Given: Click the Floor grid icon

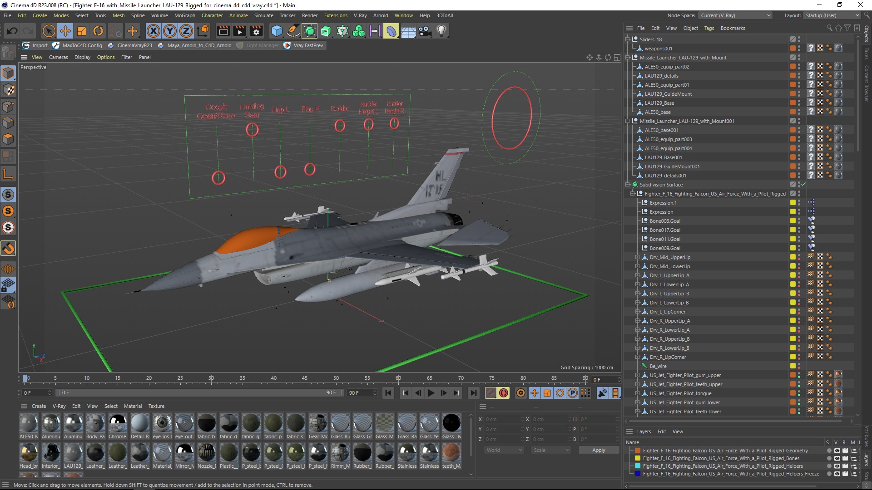Looking at the screenshot, I should 408,31.
